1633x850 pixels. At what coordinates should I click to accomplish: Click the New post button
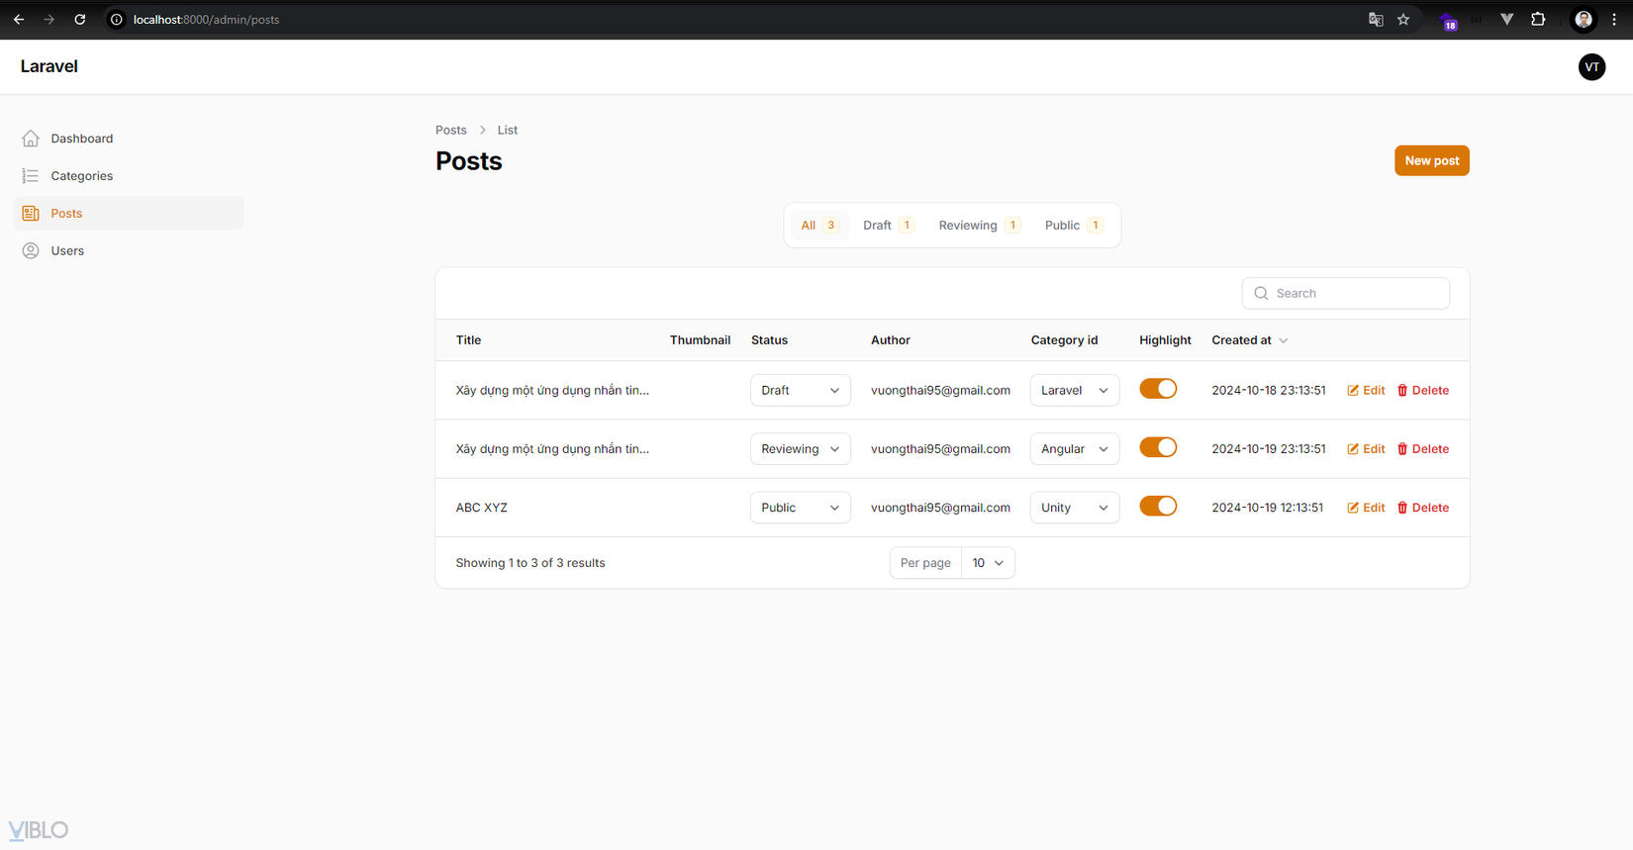click(1431, 160)
